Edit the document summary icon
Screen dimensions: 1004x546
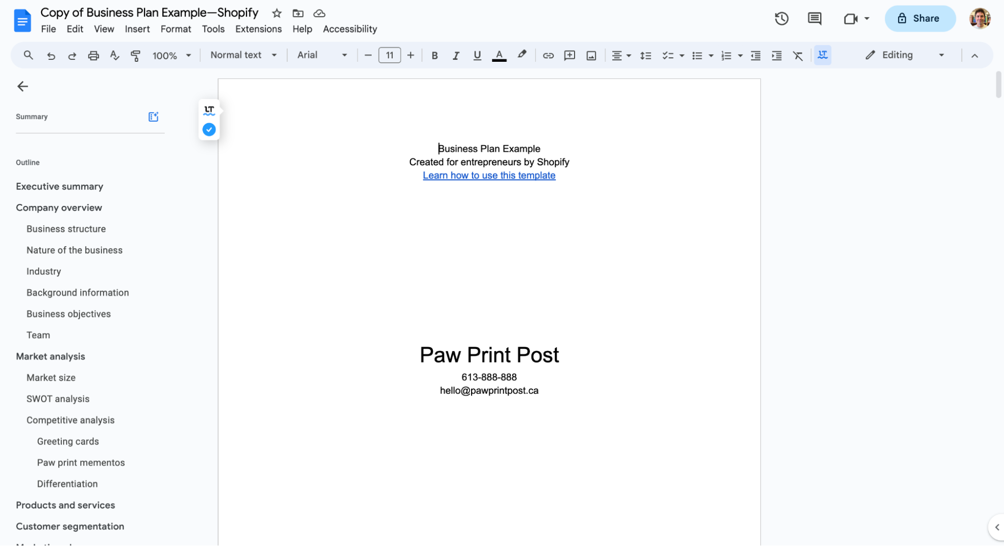point(153,117)
